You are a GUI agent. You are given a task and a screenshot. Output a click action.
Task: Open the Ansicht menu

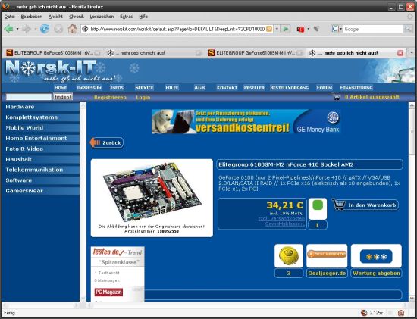tap(55, 17)
